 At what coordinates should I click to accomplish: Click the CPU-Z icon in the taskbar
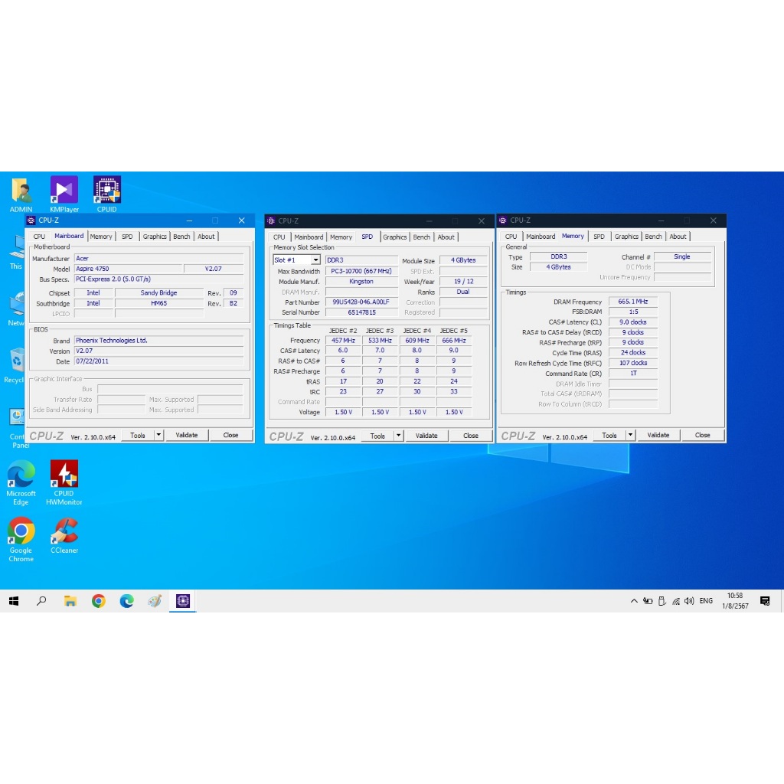point(182,601)
